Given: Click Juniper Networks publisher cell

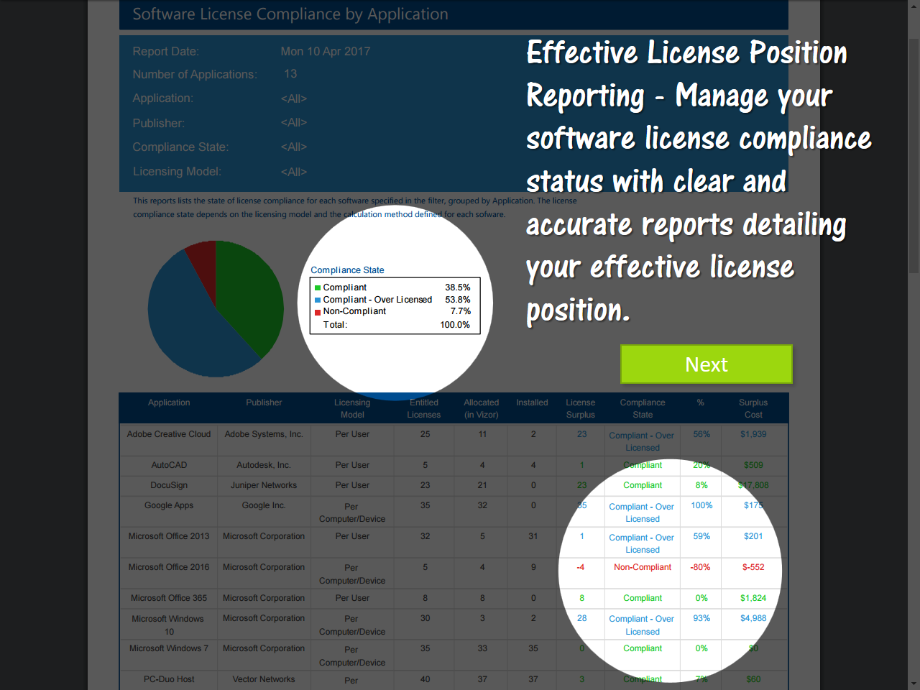Looking at the screenshot, I should pyautogui.click(x=264, y=485).
